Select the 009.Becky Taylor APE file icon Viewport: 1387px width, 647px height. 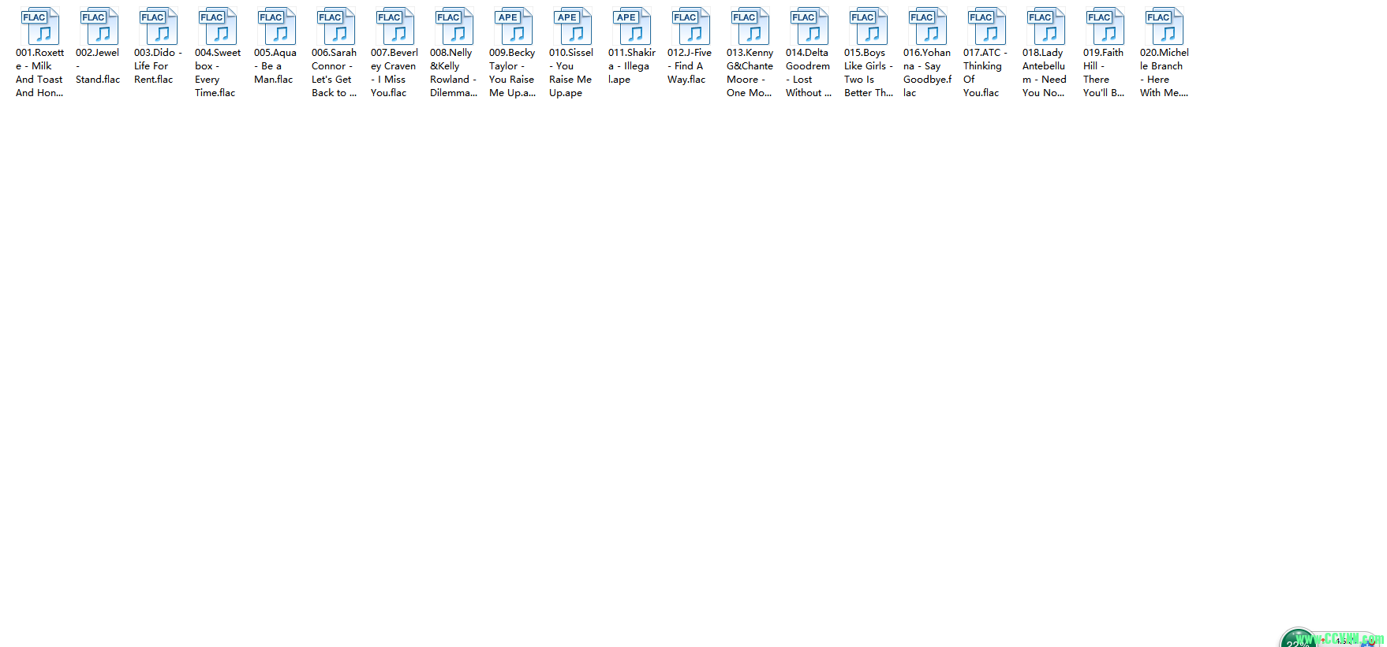click(x=514, y=26)
